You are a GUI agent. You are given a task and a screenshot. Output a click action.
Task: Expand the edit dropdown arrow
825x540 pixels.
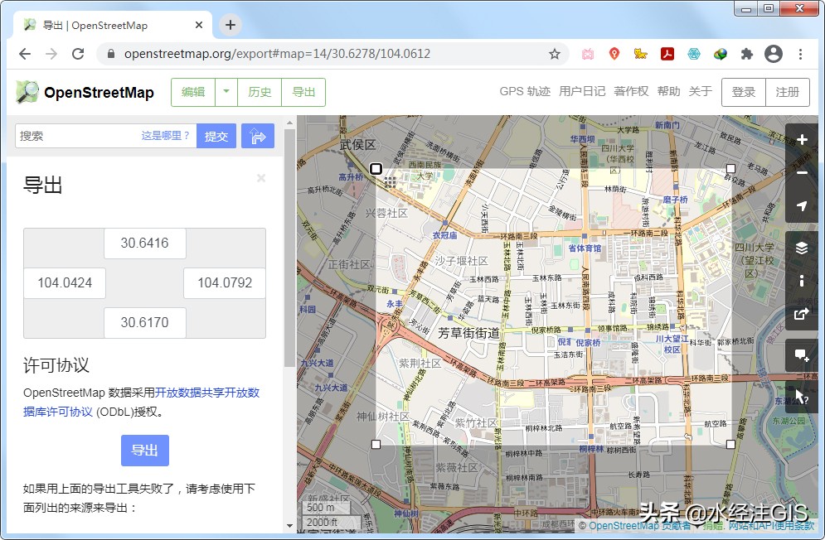226,92
